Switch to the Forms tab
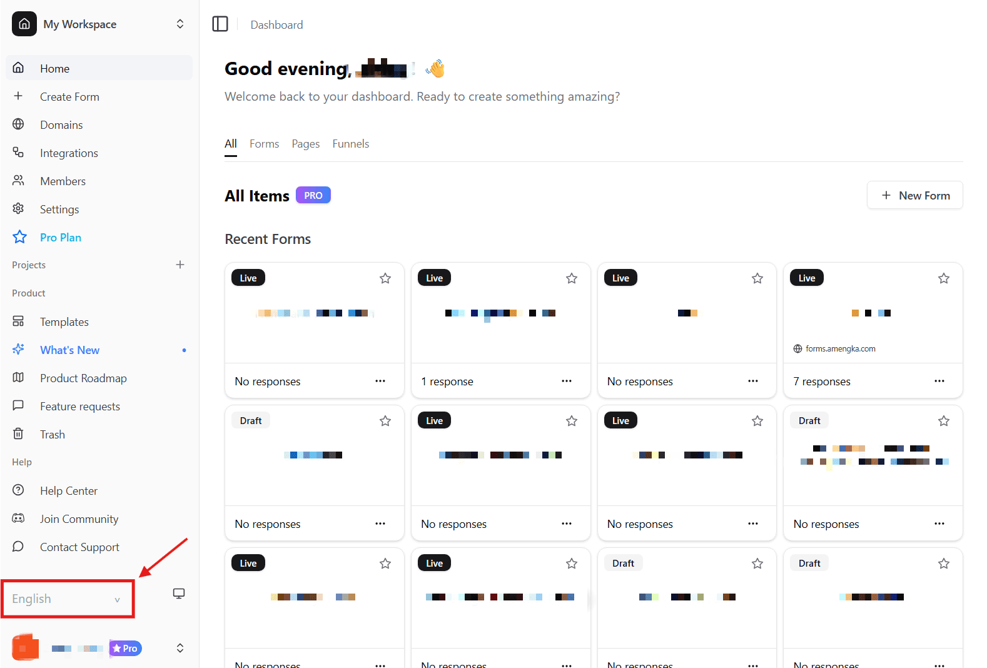 pyautogui.click(x=264, y=144)
